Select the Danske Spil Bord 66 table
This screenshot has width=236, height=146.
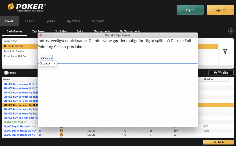click(15, 122)
